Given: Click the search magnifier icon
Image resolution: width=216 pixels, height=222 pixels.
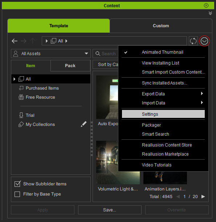Looking at the screenshot, I should pyautogui.click(x=98, y=54).
